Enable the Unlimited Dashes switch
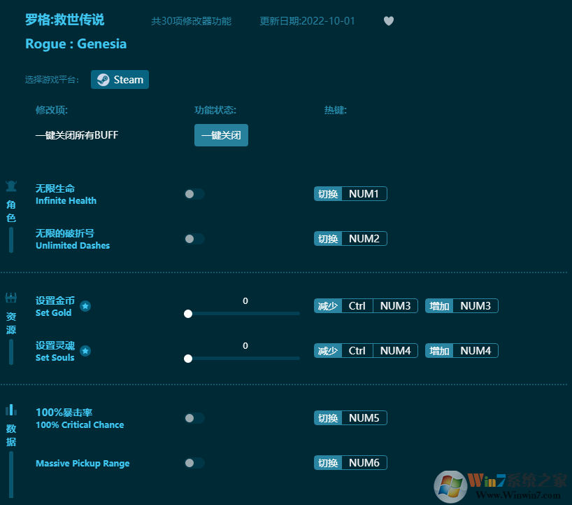Viewport: 572px width, 505px height. [x=194, y=239]
